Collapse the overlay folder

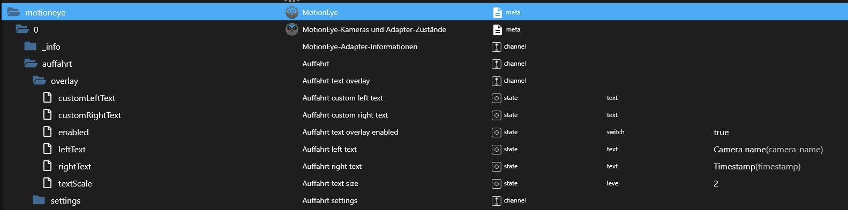coord(39,81)
